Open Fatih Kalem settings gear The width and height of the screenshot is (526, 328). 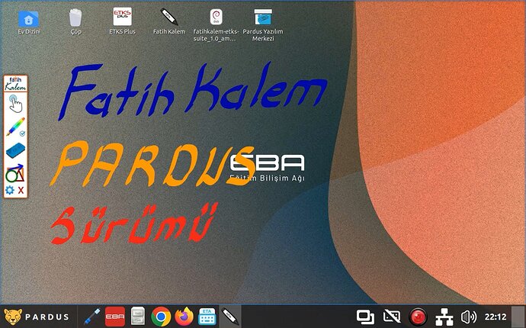click(10, 191)
